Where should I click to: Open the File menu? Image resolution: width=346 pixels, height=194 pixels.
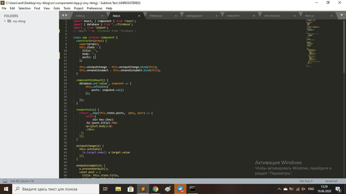tap(4, 8)
